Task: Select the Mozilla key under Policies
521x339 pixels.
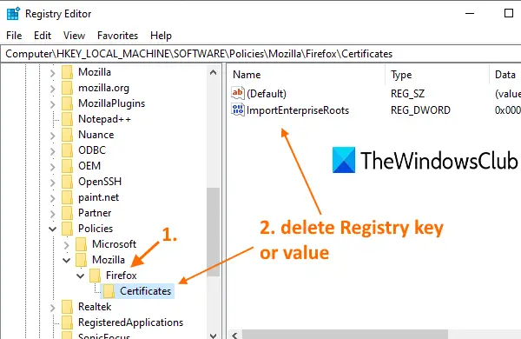Action: (109, 260)
